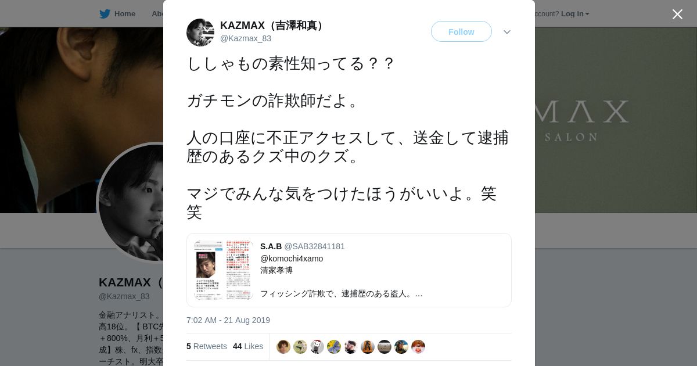Open the quoted tweet image thumbnail
The image size is (697, 366).
pyautogui.click(x=224, y=270)
